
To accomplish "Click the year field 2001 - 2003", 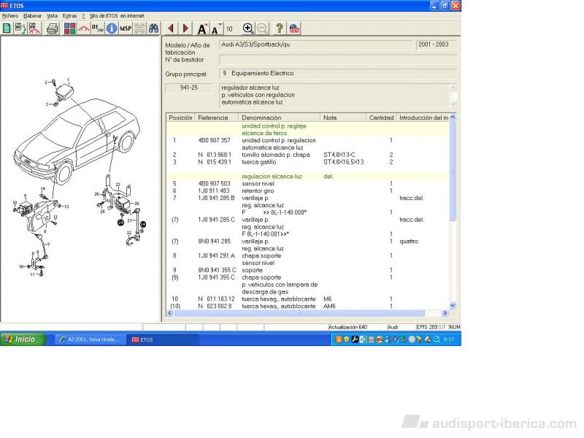I will pos(436,45).
